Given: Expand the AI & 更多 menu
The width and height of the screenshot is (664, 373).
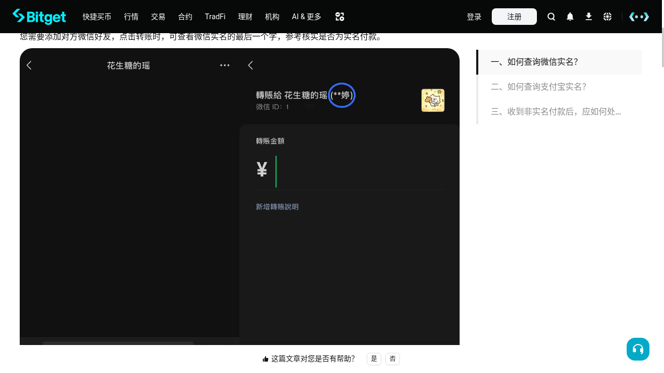Looking at the screenshot, I should tap(307, 17).
